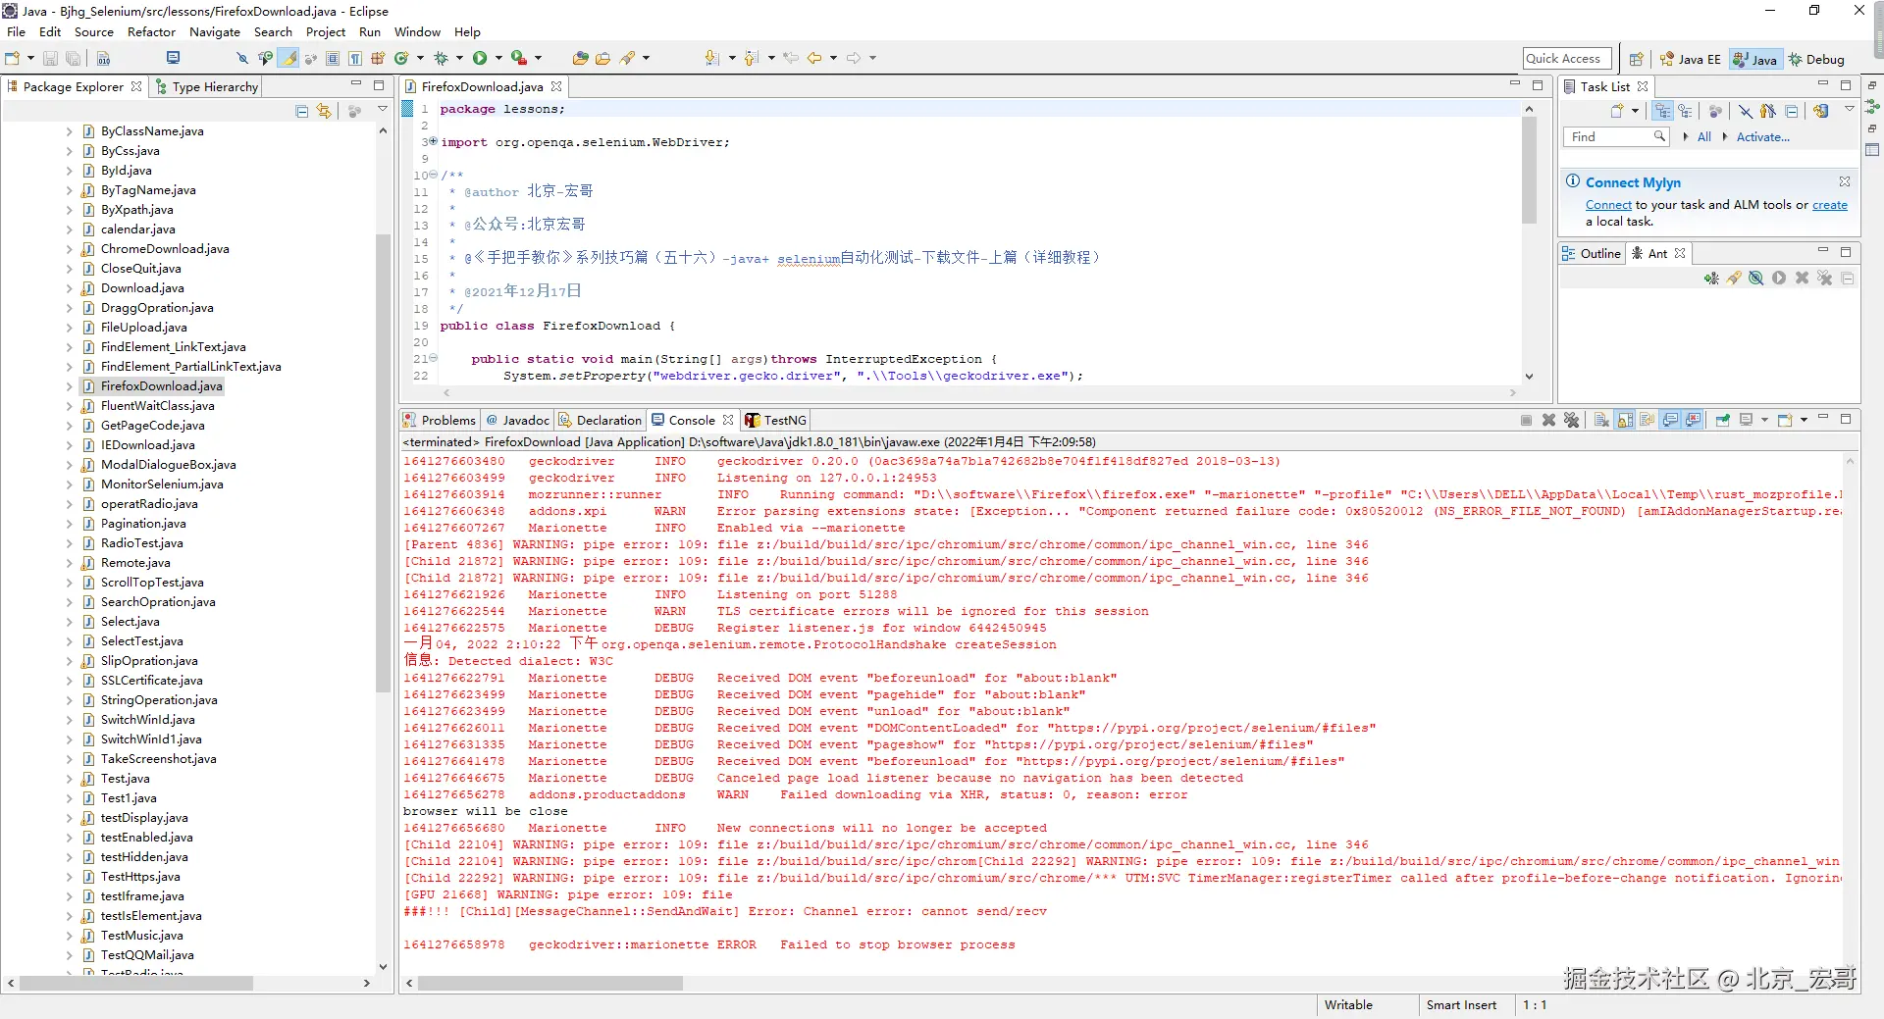Go to Last Edit Location icon

click(790, 59)
